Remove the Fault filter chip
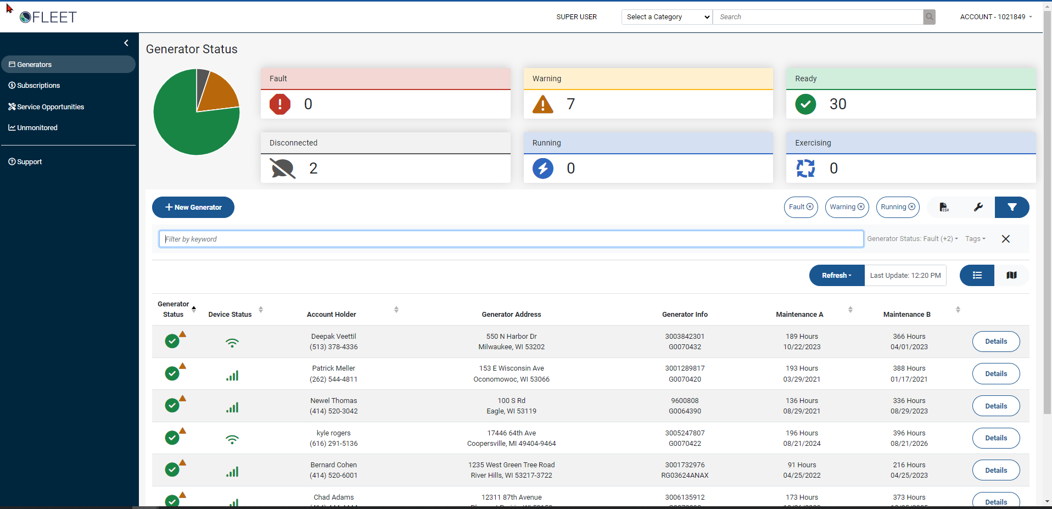Screen dimensions: 1052x509 coord(810,207)
